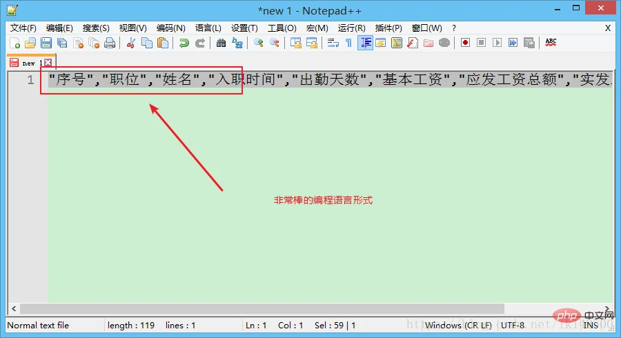This screenshot has height=338, width=621.
Task: Close the current document via toolbar icon
Action: (79, 43)
